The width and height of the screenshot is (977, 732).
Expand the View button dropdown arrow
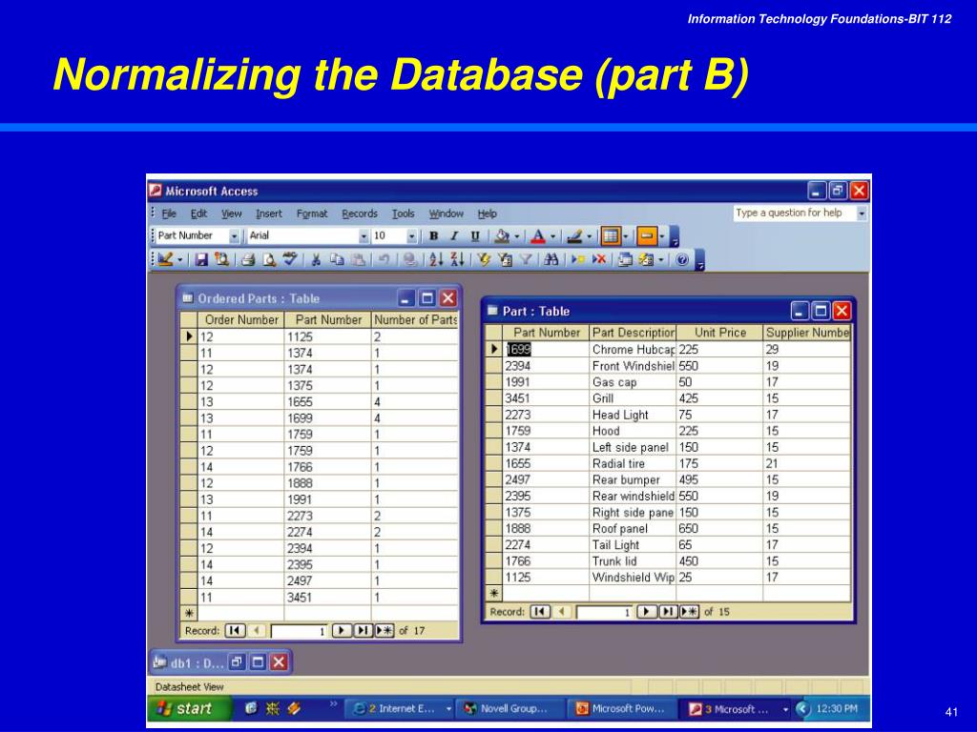pos(179,259)
